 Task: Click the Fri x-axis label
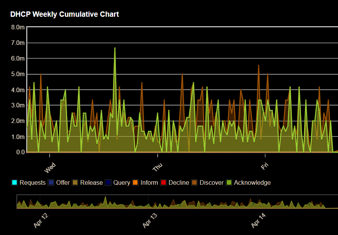pos(265,166)
